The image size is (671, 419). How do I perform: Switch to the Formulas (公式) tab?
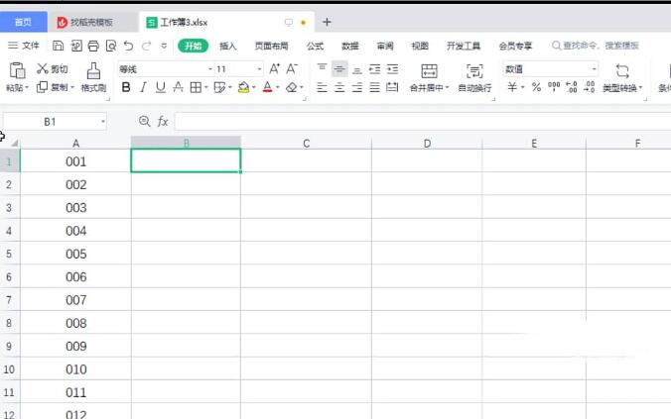tap(315, 46)
